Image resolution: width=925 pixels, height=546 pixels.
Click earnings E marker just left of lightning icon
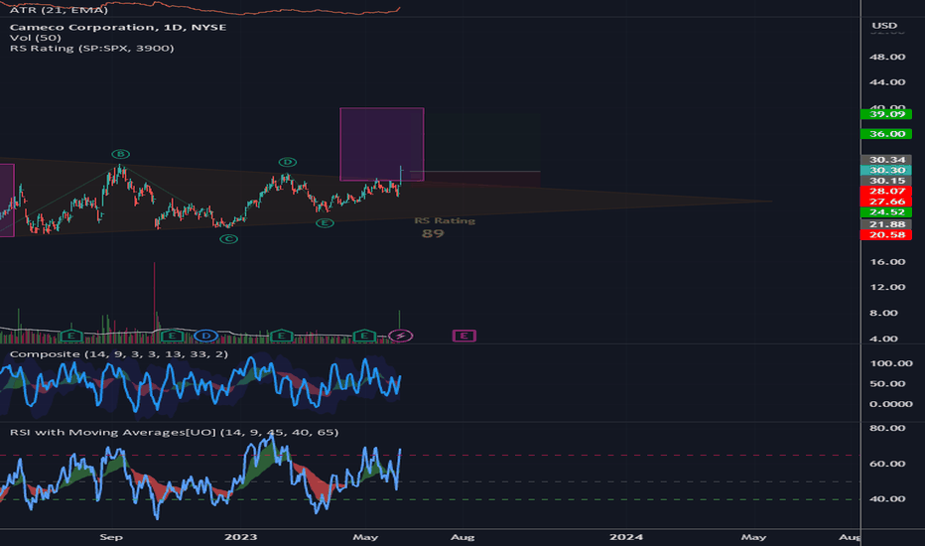tap(364, 336)
